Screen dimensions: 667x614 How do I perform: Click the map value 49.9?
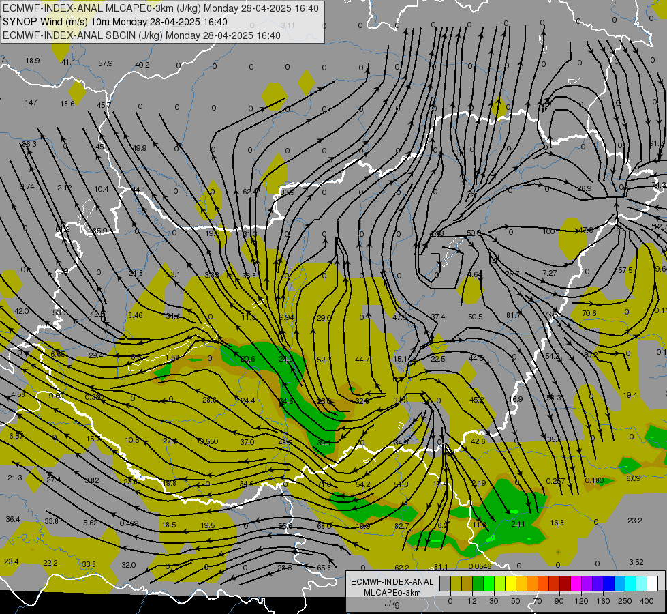[x=140, y=148]
